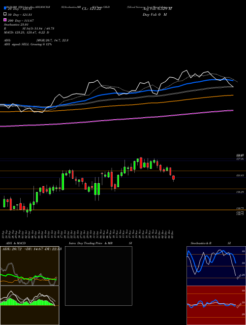This screenshot has height=325, width=246.
Task: Click the 'CL: 121.22' closing price label
Action: click(92, 9)
